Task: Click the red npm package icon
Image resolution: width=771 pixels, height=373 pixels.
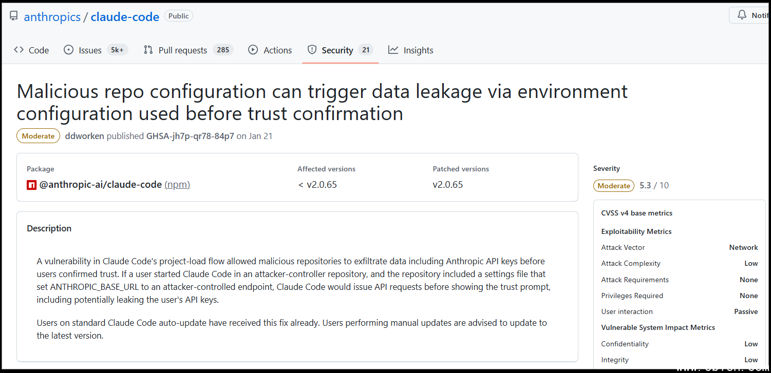Action: [x=32, y=185]
